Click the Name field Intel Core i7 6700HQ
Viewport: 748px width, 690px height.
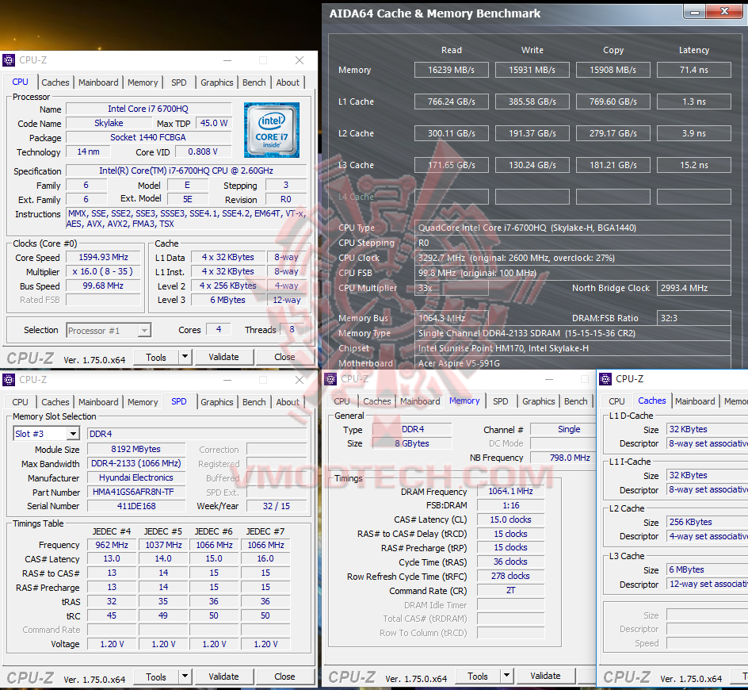click(x=148, y=109)
